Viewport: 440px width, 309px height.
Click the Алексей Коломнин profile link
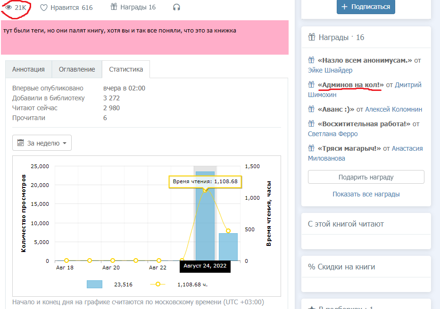point(394,109)
